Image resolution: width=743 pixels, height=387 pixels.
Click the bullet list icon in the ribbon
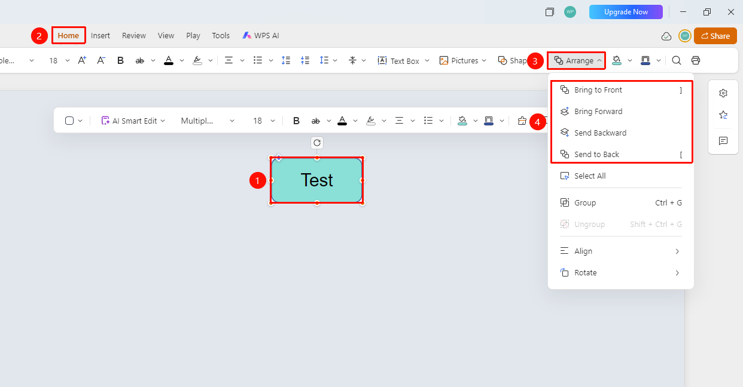258,60
